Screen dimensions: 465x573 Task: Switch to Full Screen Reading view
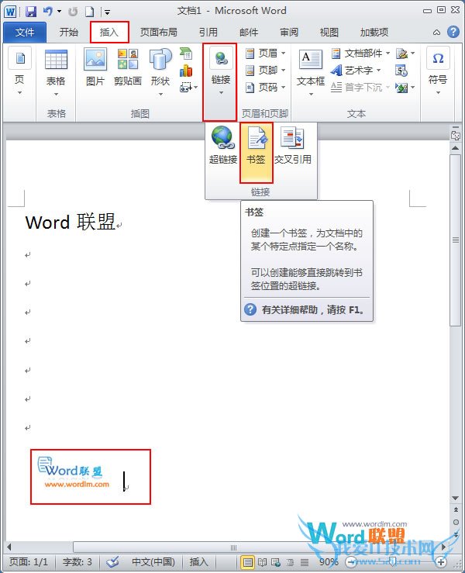pyautogui.click(x=262, y=562)
